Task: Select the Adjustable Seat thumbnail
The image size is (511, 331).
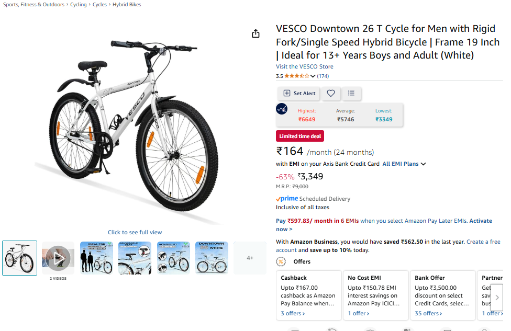Action: pyautogui.click(x=135, y=258)
